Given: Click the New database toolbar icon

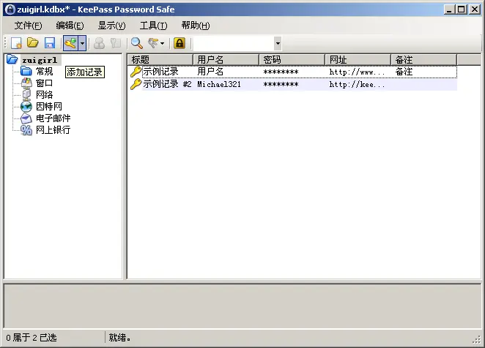Looking at the screenshot, I should [x=16, y=43].
